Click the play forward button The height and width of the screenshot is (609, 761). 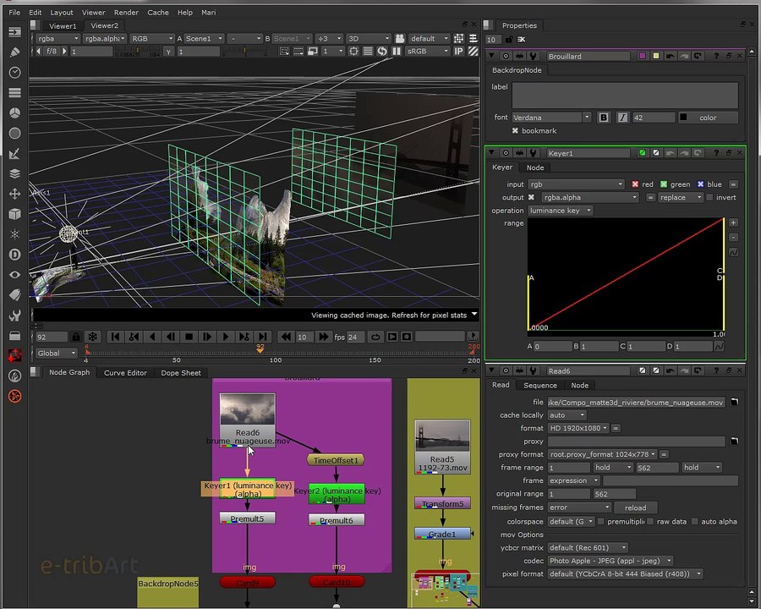(x=226, y=337)
